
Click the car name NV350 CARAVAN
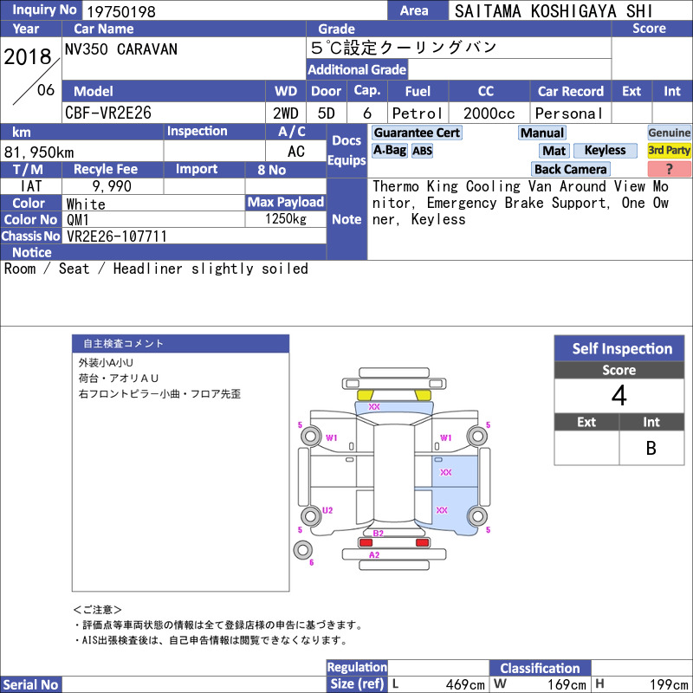[121, 49]
